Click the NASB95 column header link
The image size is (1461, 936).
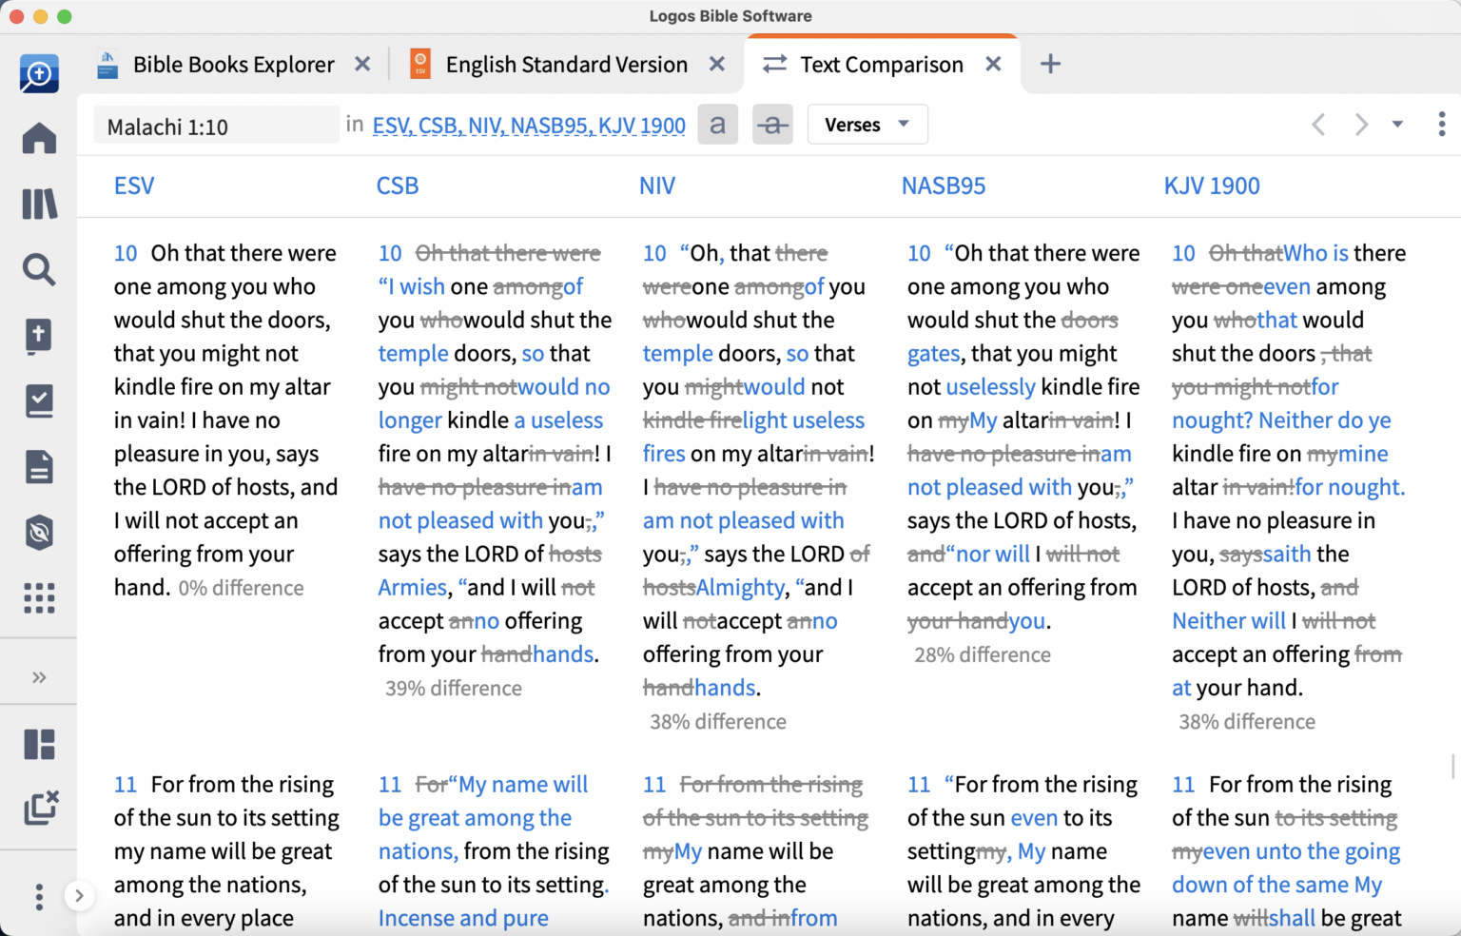(x=943, y=185)
